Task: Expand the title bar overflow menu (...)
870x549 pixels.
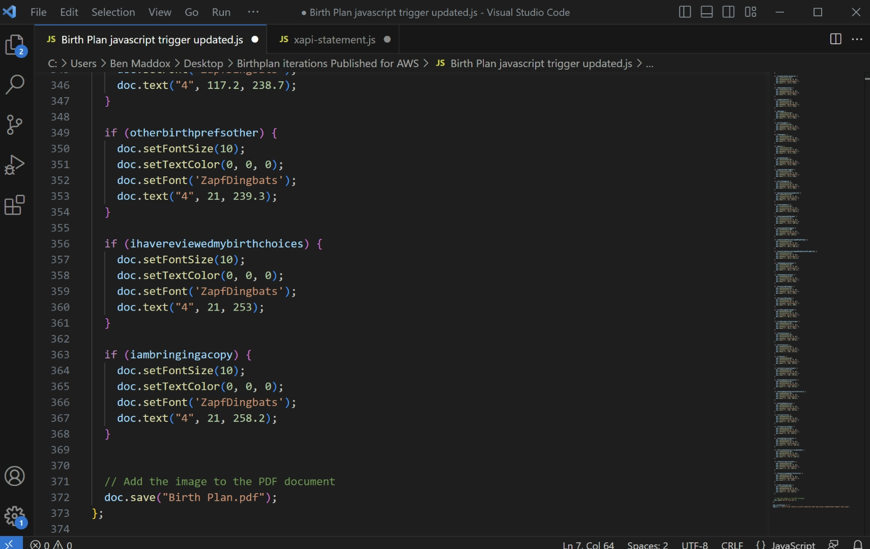Action: [x=253, y=12]
